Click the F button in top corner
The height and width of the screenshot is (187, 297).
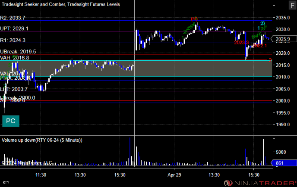pos(292,5)
